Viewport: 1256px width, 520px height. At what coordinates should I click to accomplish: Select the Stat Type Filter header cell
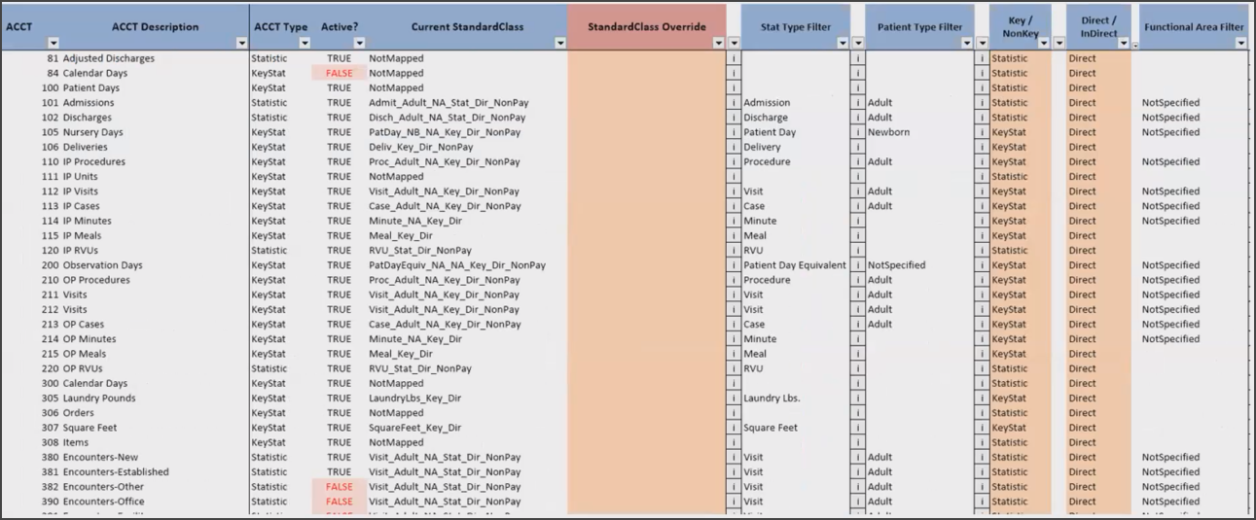point(796,27)
